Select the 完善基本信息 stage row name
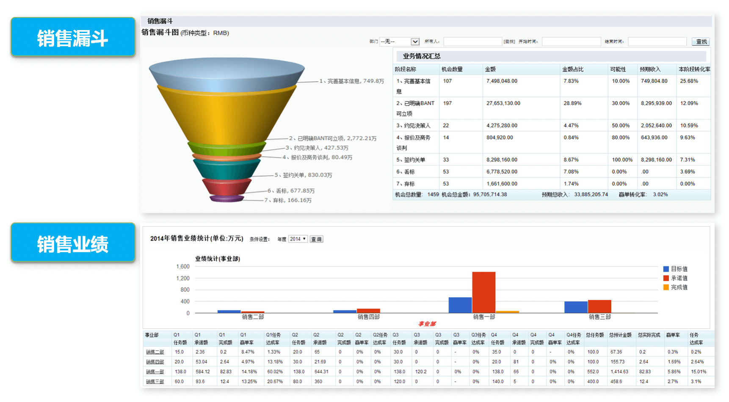This screenshot has width=729, height=402. coord(414,86)
